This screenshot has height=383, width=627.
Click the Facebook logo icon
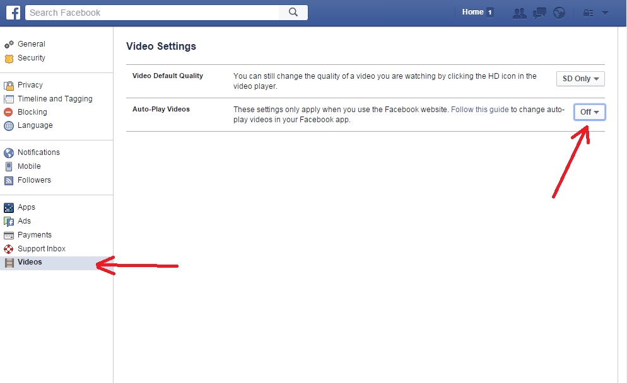[13, 13]
